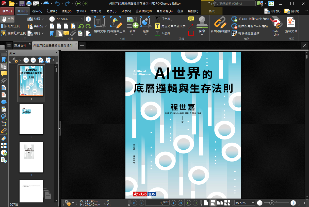Toggle the thumbnails pane button in ribbon
Image resolution: width=309 pixels, height=207 pixels.
pyautogui.click(x=59, y=33)
